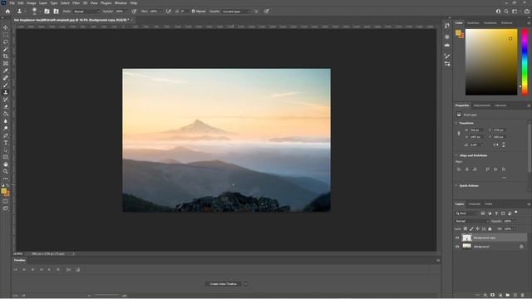Screen dimensions: 532x299
Task: Add a layer mask in Layers panel
Action: click(x=493, y=296)
